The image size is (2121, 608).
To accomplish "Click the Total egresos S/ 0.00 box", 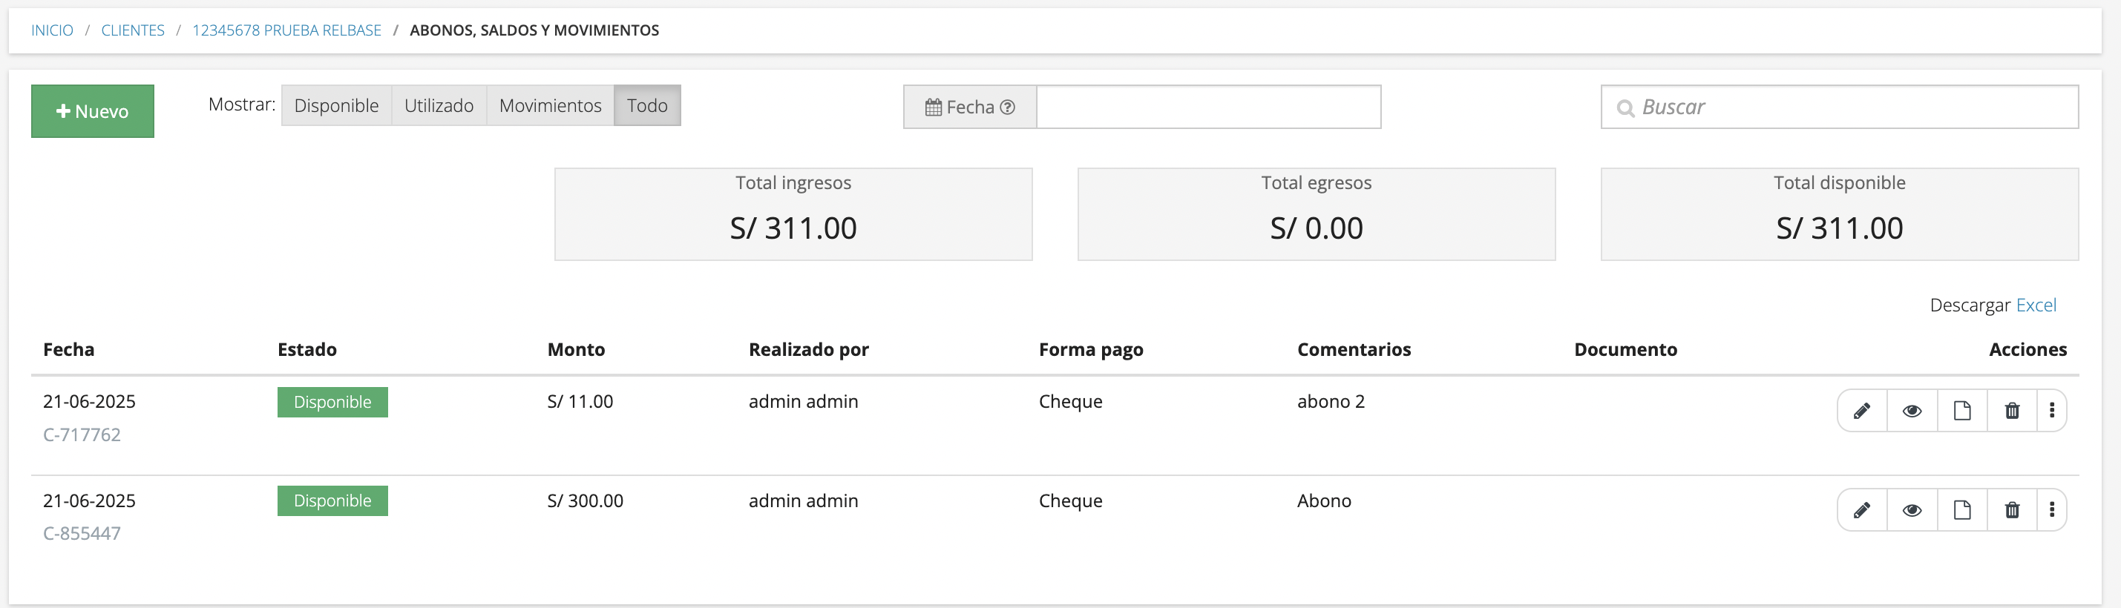I will pos(1316,215).
